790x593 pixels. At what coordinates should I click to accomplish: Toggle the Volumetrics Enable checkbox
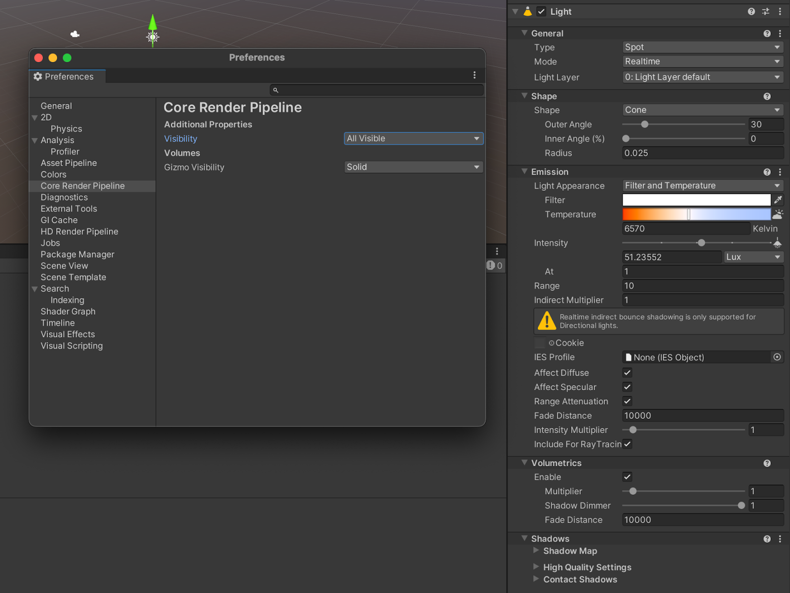pyautogui.click(x=627, y=477)
